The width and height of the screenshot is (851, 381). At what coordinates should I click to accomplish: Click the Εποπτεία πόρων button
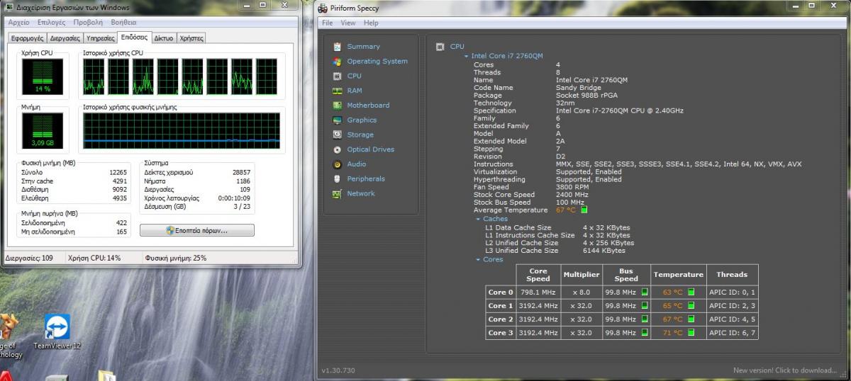pos(196,230)
